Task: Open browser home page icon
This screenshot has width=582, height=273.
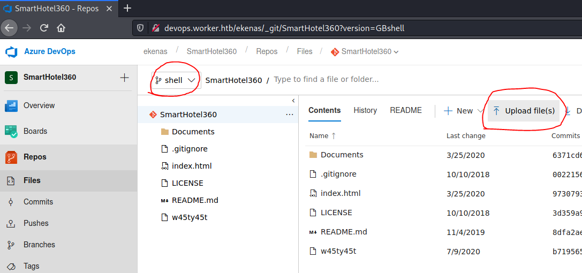Action: (x=61, y=28)
